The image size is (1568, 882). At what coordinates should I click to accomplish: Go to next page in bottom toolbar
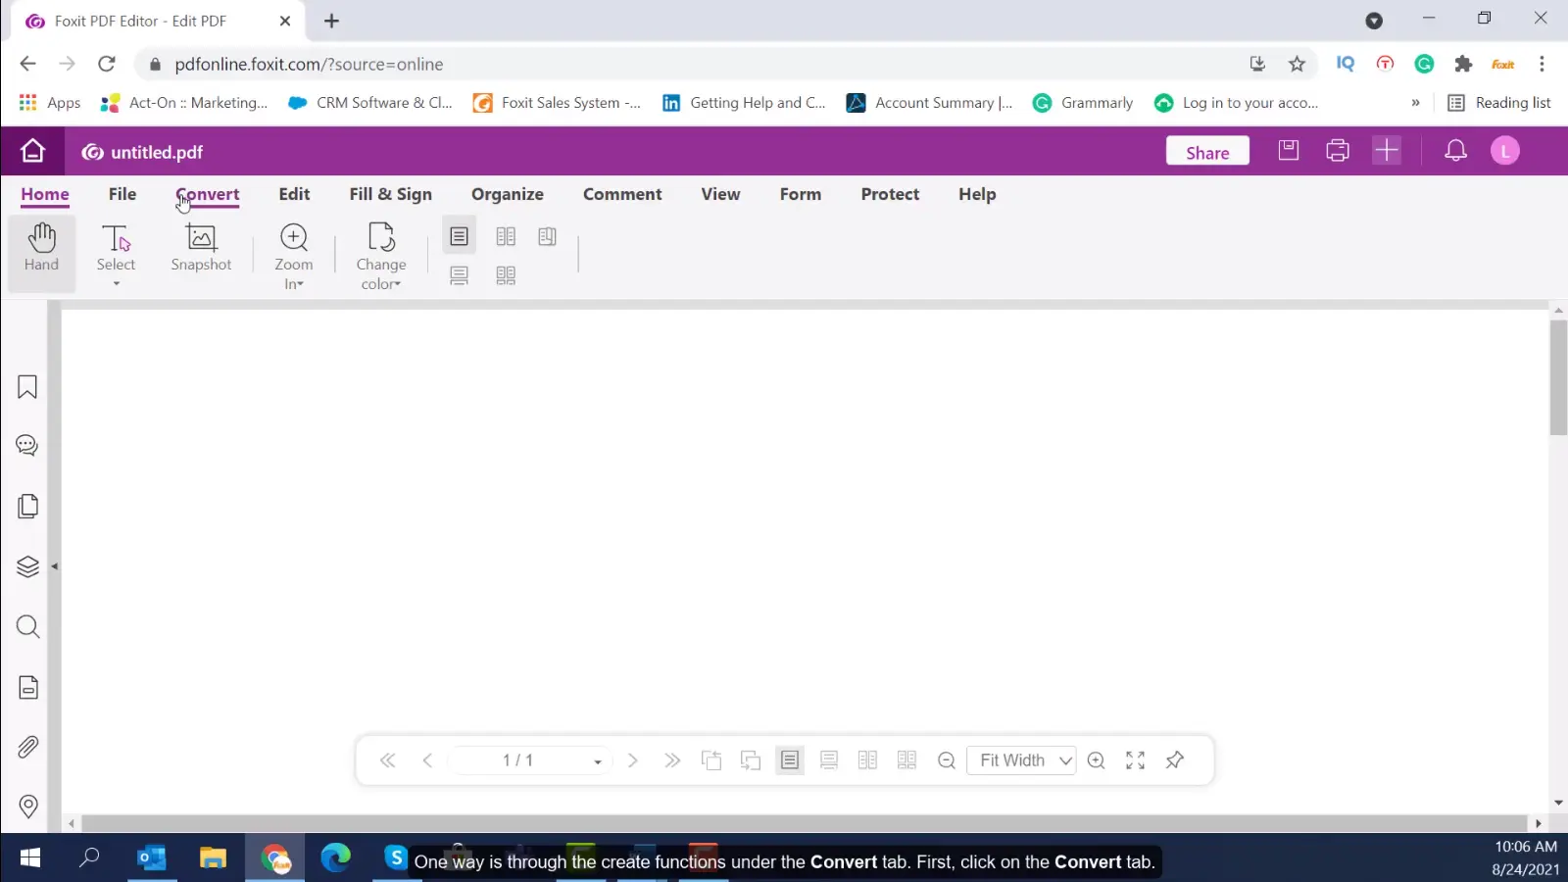tap(633, 760)
